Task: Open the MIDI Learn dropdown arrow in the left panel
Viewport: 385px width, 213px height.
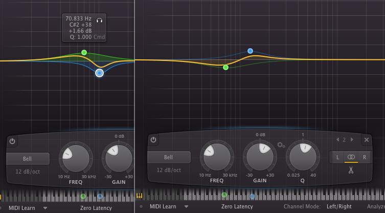Action: [x=45, y=208]
